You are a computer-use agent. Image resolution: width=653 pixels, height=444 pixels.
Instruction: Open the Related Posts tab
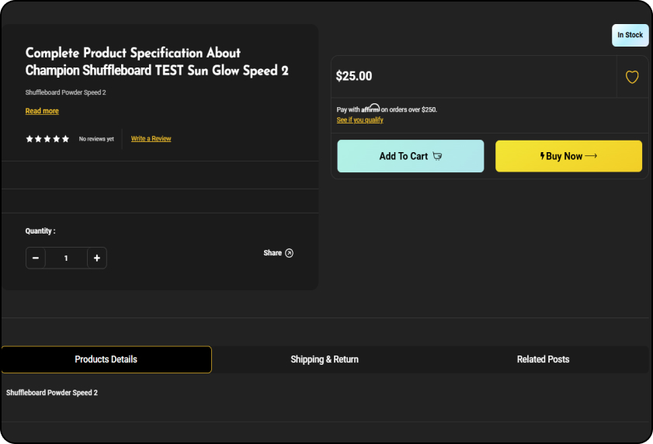(543, 359)
